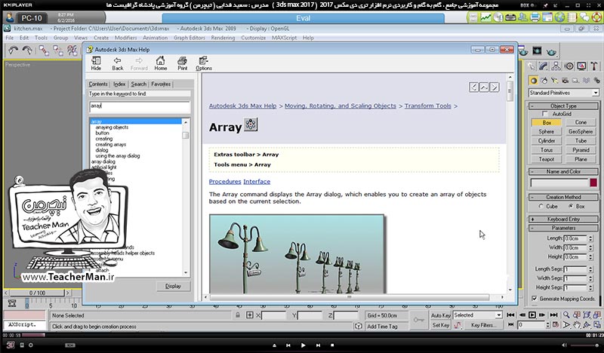
Task: Click the Quick Render teapot icon
Action: tap(551, 51)
